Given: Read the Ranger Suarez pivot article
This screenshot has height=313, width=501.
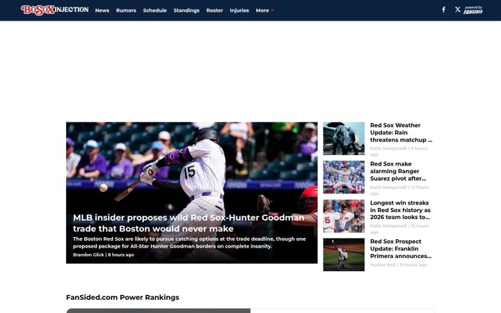Looking at the screenshot, I should (x=398, y=171).
